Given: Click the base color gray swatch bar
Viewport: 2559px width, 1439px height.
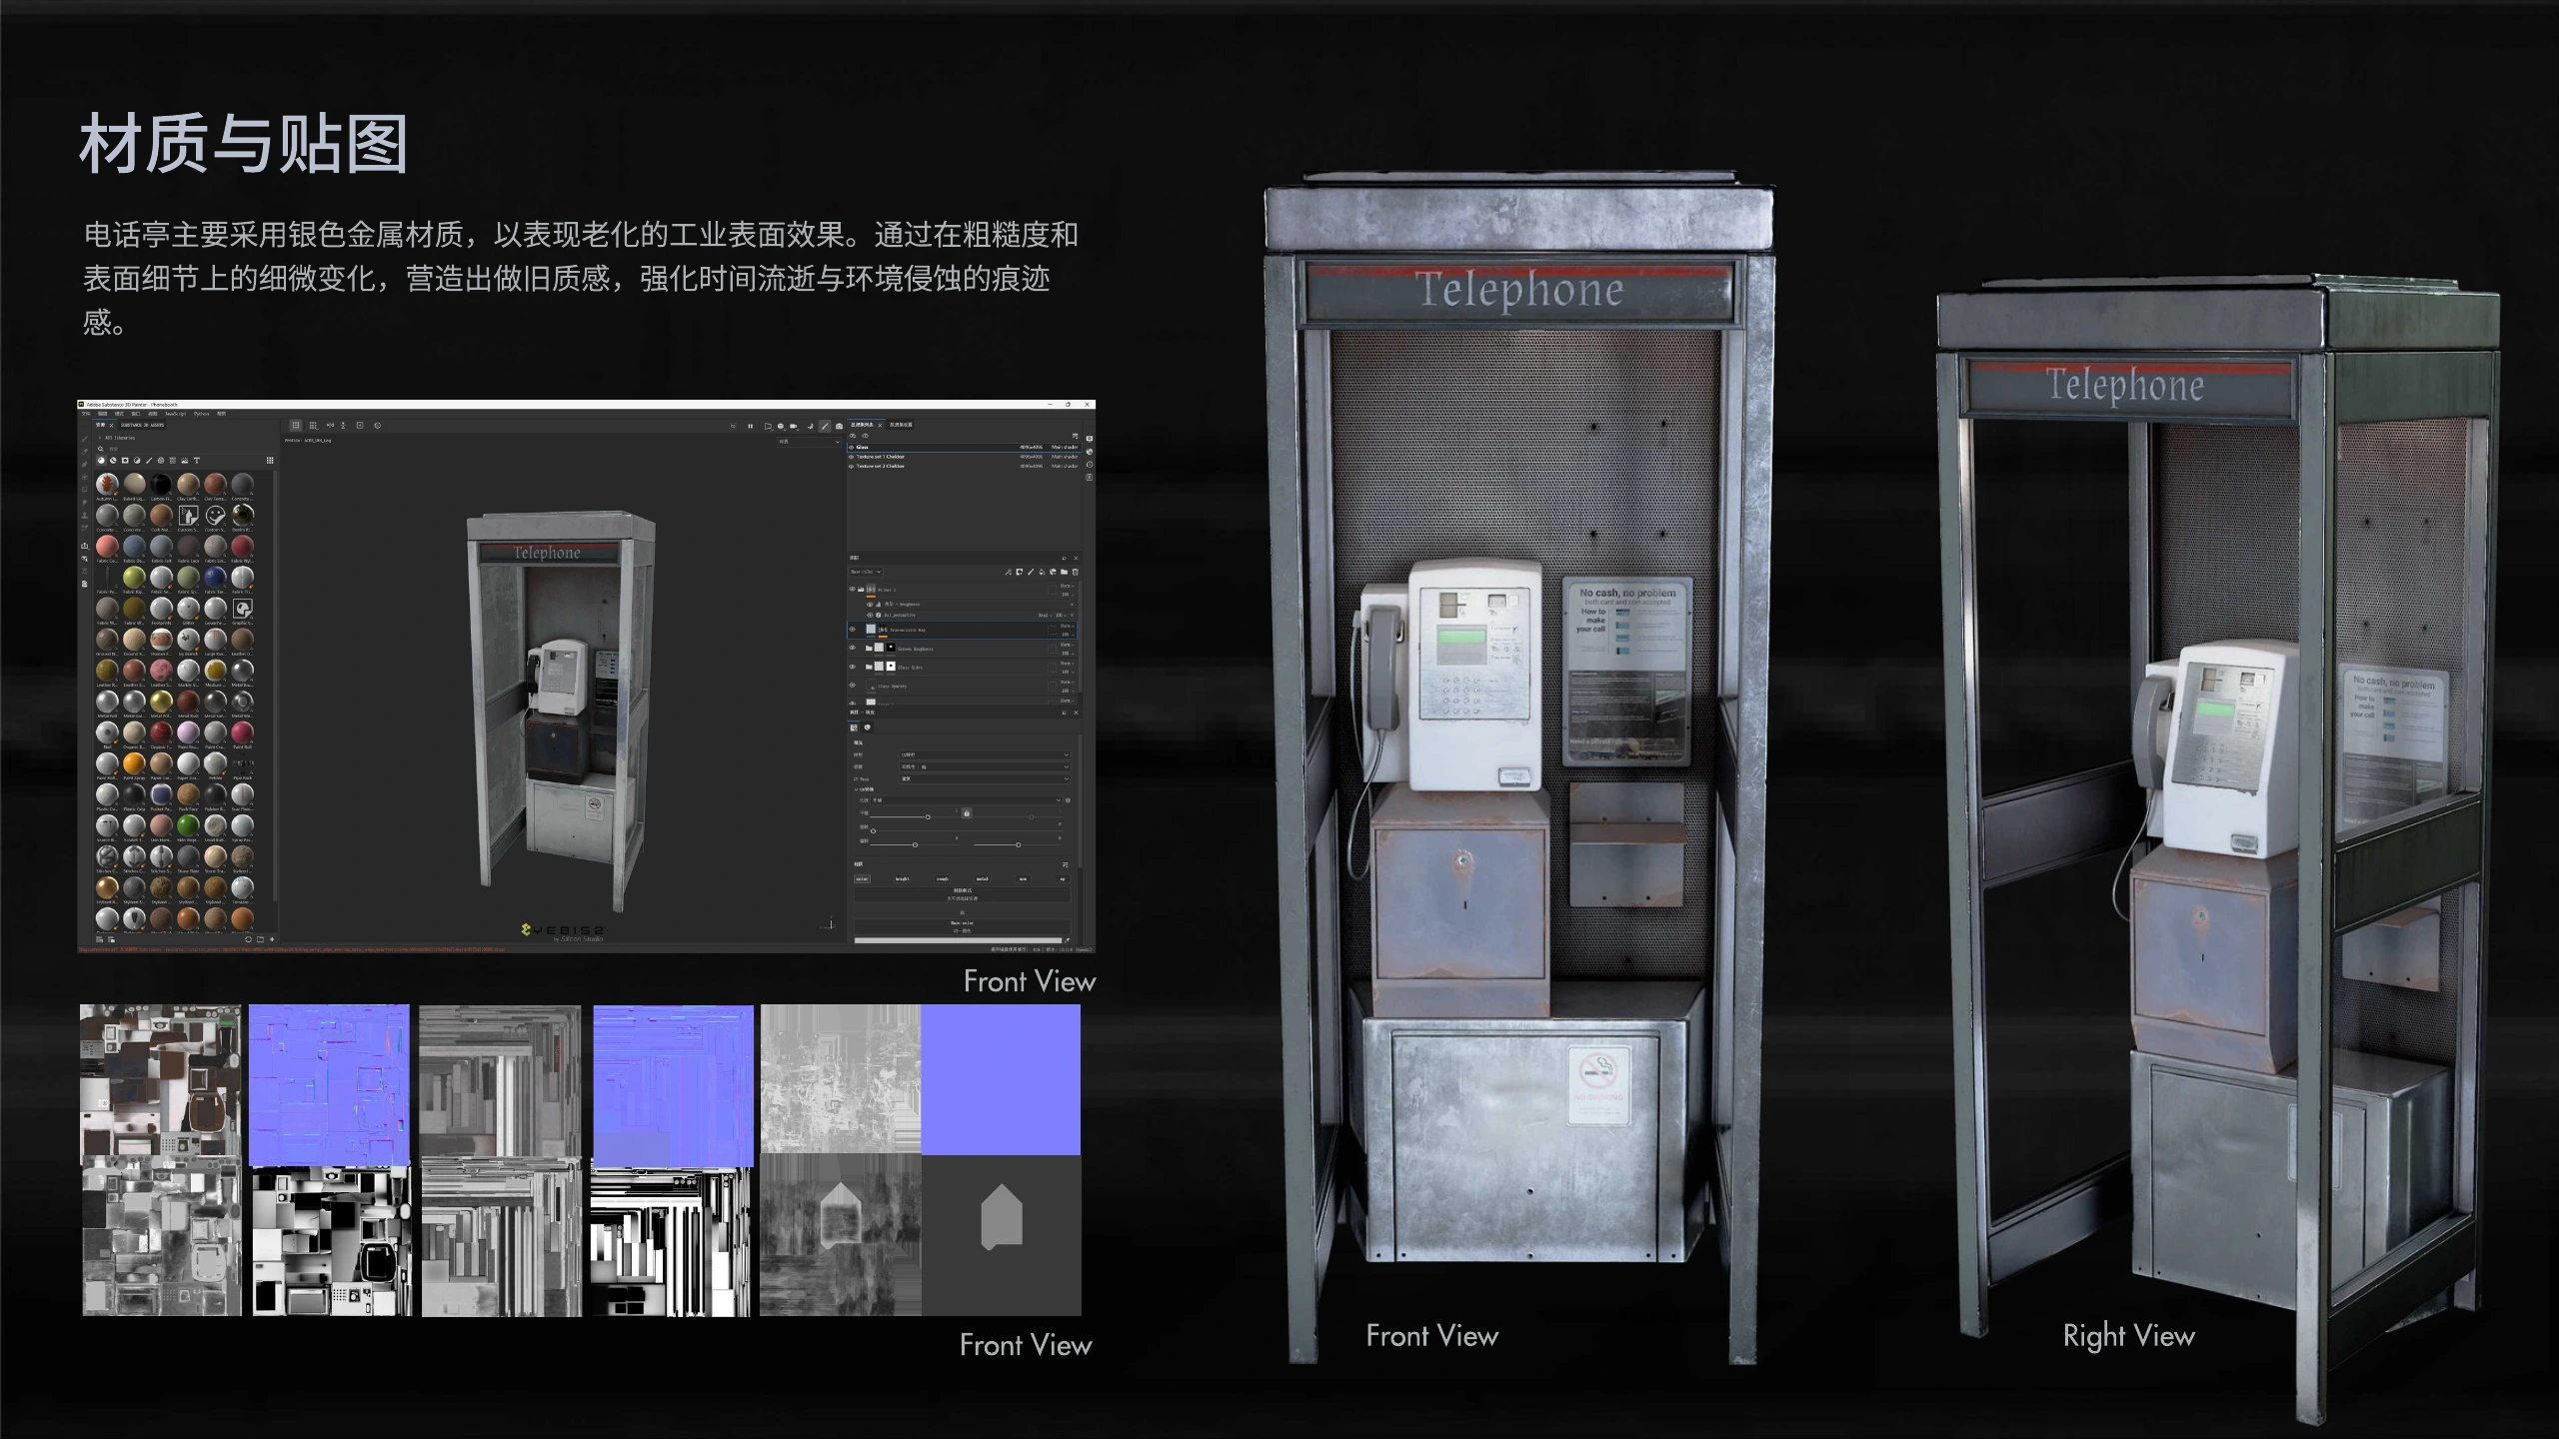Looking at the screenshot, I should point(958,940).
